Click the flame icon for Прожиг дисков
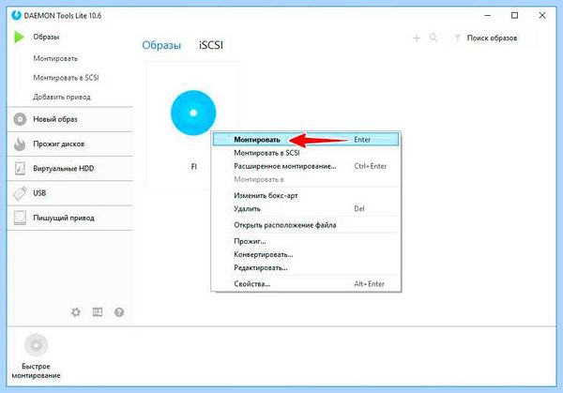Viewport: 563px width, 393px height. pos(20,144)
